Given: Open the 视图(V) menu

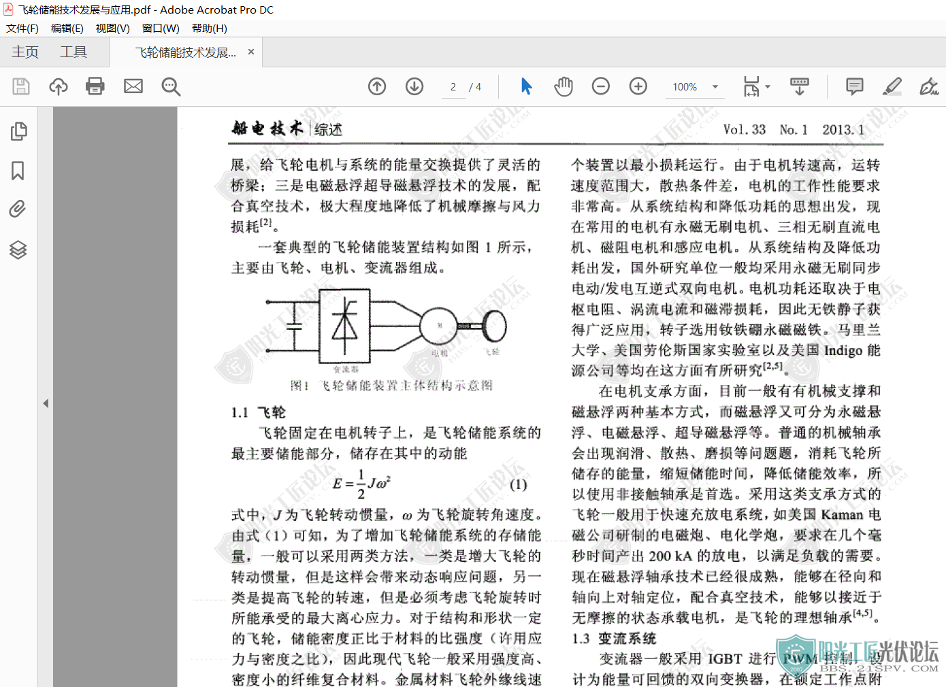Looking at the screenshot, I should (x=113, y=29).
